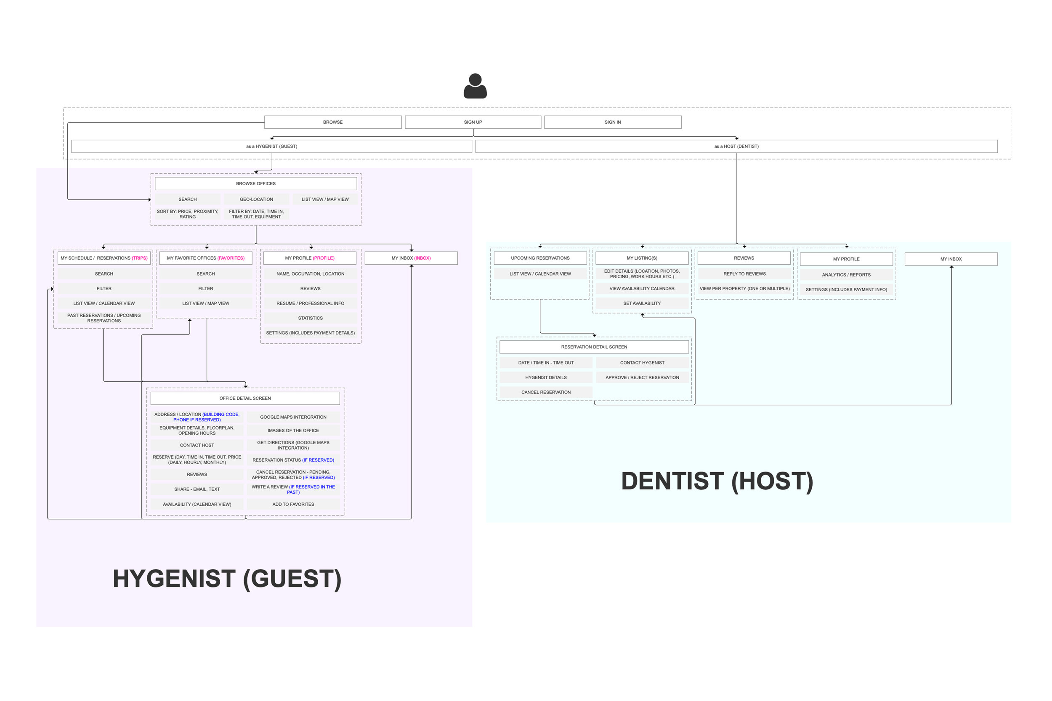Select ADD TO FAVORITES box
Screen dimensions: 1052x701
click(293, 504)
